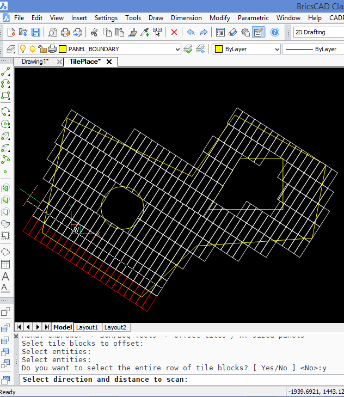344x397 pixels.
Task: Toggle layer freeze sun icon
Action: click(33, 49)
